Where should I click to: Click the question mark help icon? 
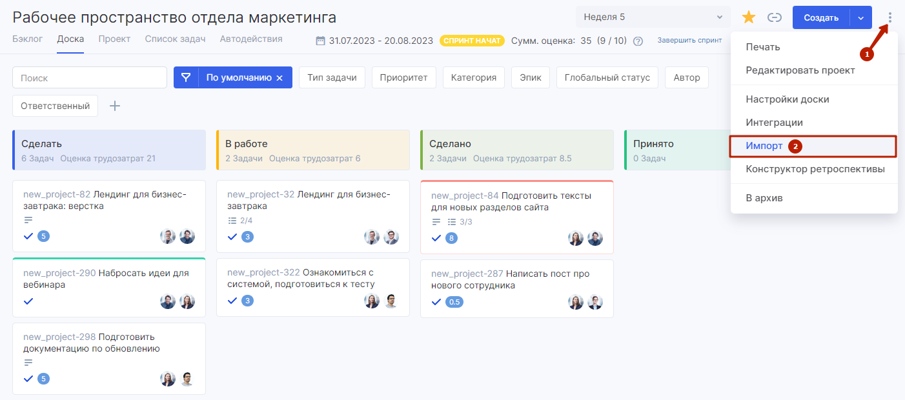(638, 41)
